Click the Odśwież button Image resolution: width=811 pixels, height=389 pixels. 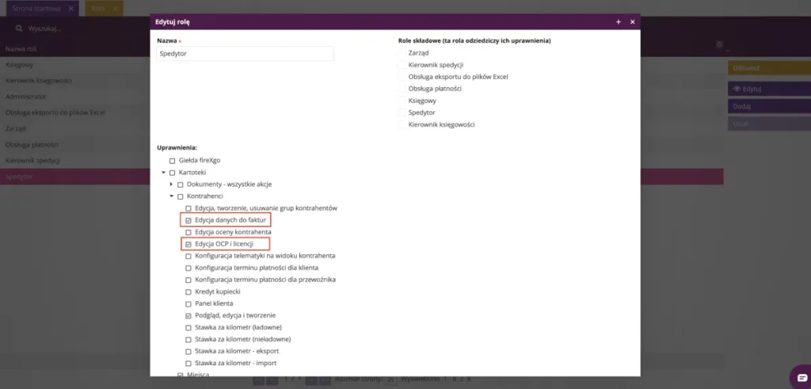coord(769,68)
